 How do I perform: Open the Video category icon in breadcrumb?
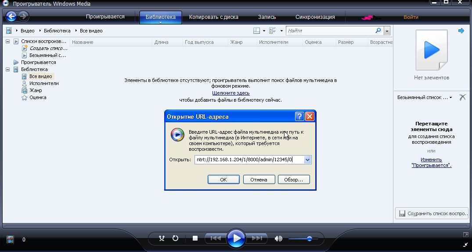[9, 31]
